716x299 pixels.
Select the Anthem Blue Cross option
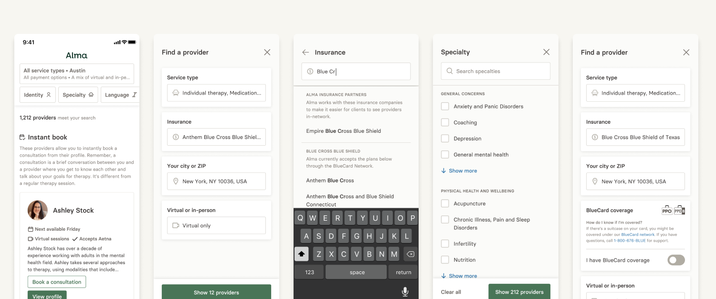pyautogui.click(x=330, y=181)
